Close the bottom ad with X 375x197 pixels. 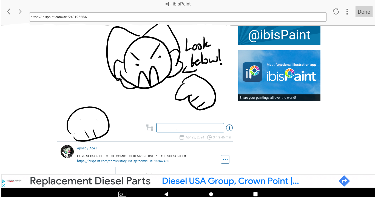coord(4,185)
